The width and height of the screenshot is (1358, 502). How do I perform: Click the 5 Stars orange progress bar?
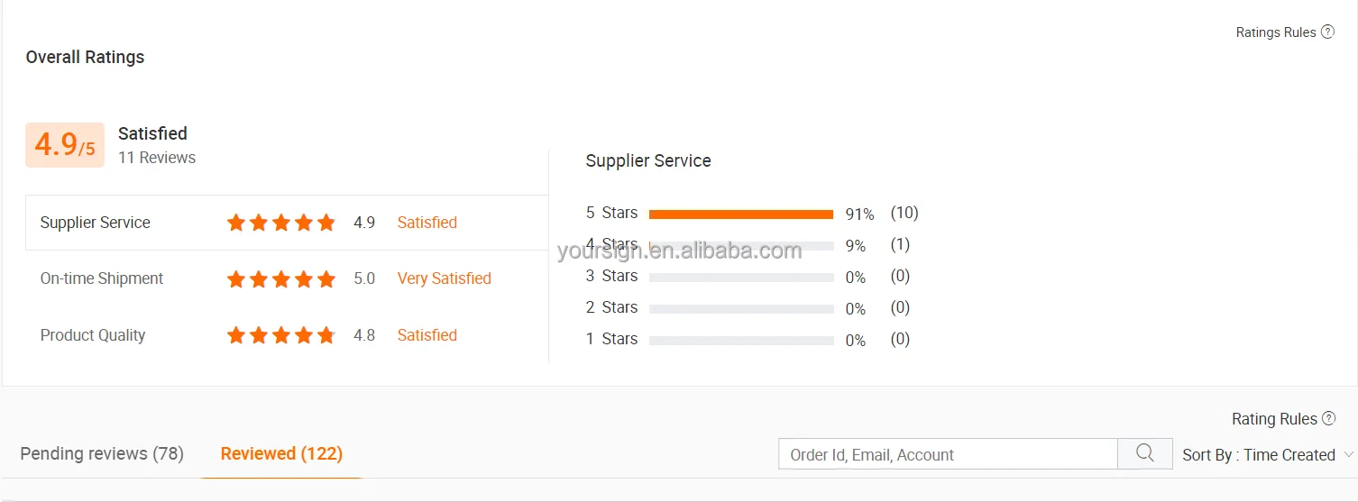[741, 214]
